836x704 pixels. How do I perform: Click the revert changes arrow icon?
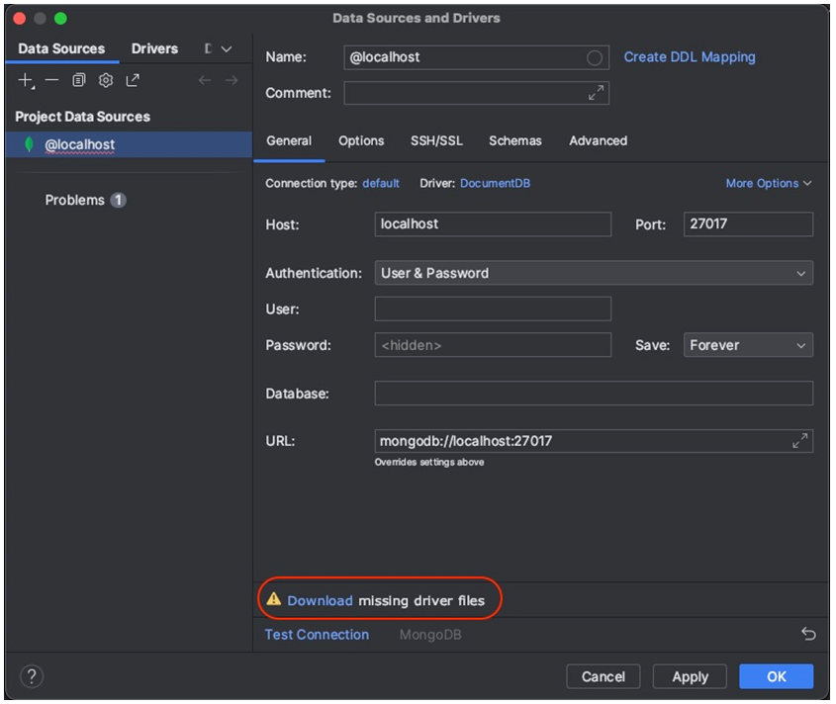(807, 634)
